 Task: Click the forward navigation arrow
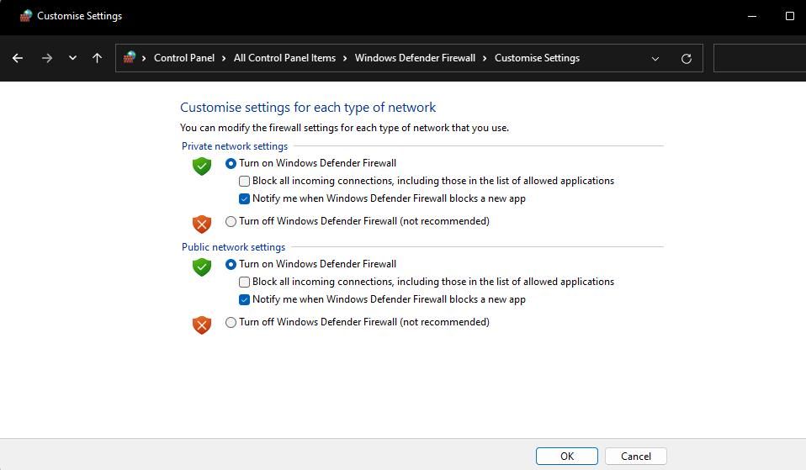(x=47, y=58)
